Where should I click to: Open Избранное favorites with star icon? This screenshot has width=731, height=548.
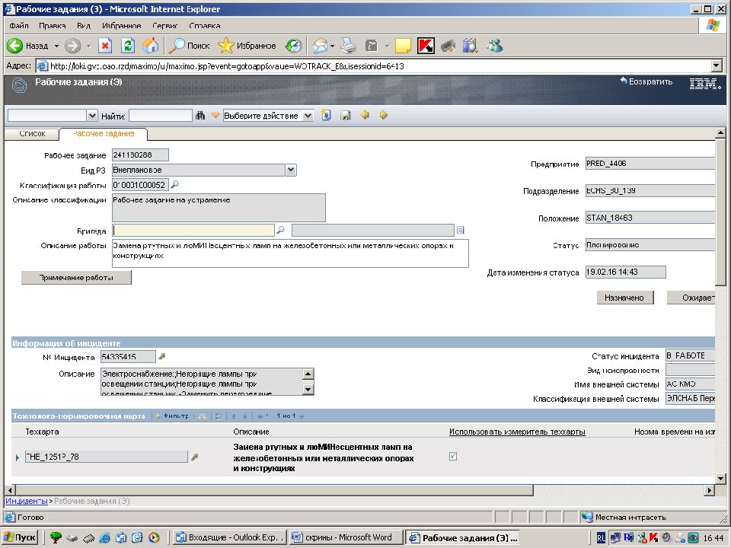point(247,46)
